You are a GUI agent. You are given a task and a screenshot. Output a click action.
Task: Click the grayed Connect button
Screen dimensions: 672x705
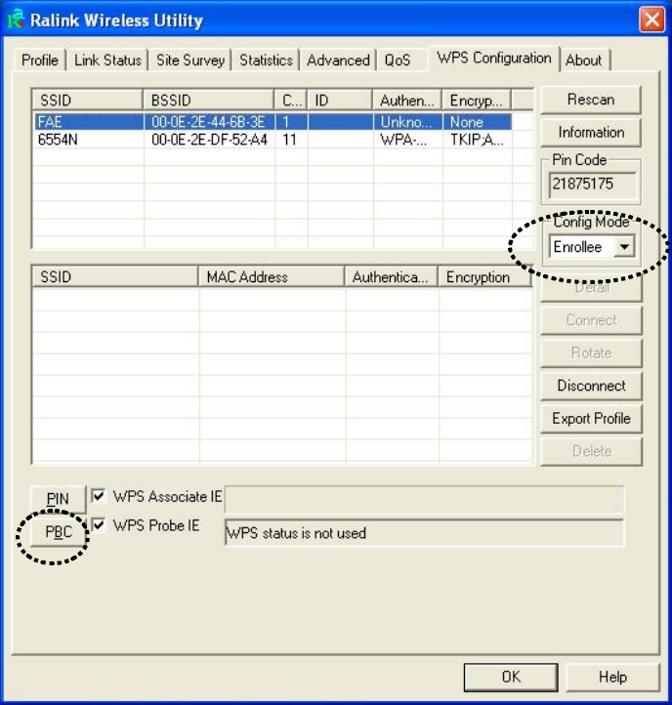point(591,320)
